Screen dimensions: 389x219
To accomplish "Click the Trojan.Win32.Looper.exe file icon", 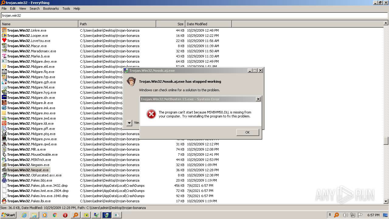I will pyautogui.click(x=4, y=36).
